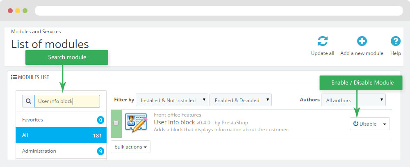The width and height of the screenshot is (410, 167).
Task: Expand the caret next to Disable
Action: point(385,124)
